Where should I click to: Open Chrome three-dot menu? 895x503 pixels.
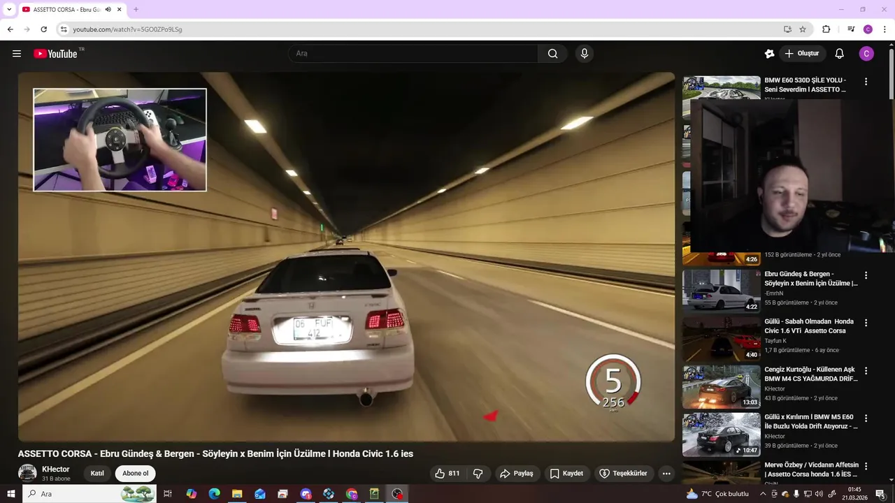click(x=885, y=29)
